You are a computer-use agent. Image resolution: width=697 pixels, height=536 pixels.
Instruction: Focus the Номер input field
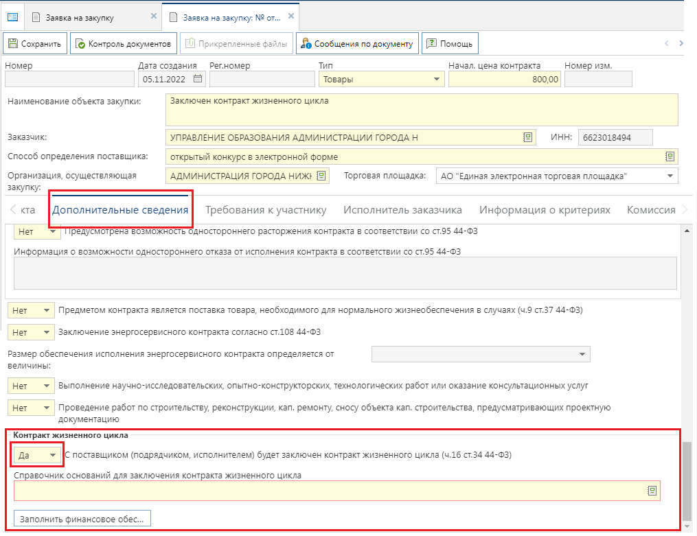pos(69,80)
